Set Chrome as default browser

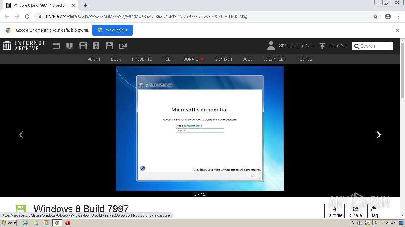coord(112,30)
